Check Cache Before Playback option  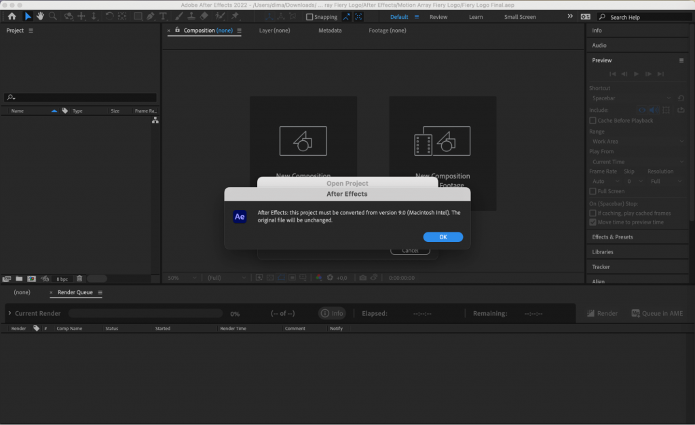coord(592,120)
